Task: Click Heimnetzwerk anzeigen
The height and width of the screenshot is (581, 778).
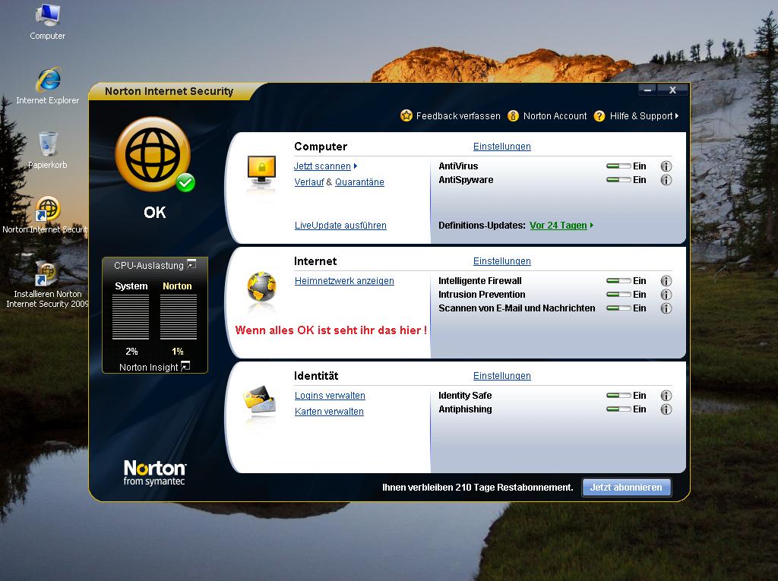Action: click(344, 281)
